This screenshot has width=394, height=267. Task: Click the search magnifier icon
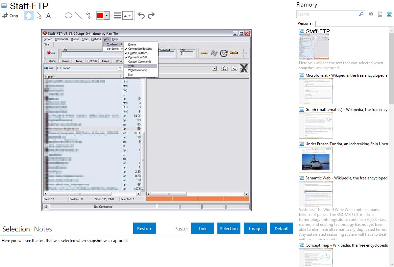pos(361,14)
